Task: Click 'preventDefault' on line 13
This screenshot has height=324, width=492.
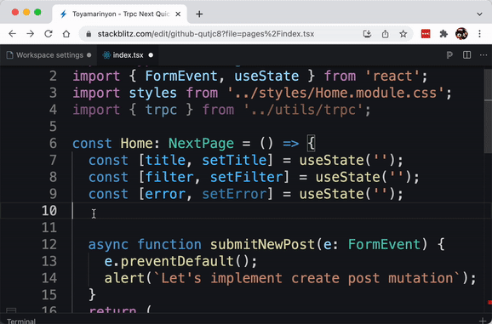Action: [177, 261]
